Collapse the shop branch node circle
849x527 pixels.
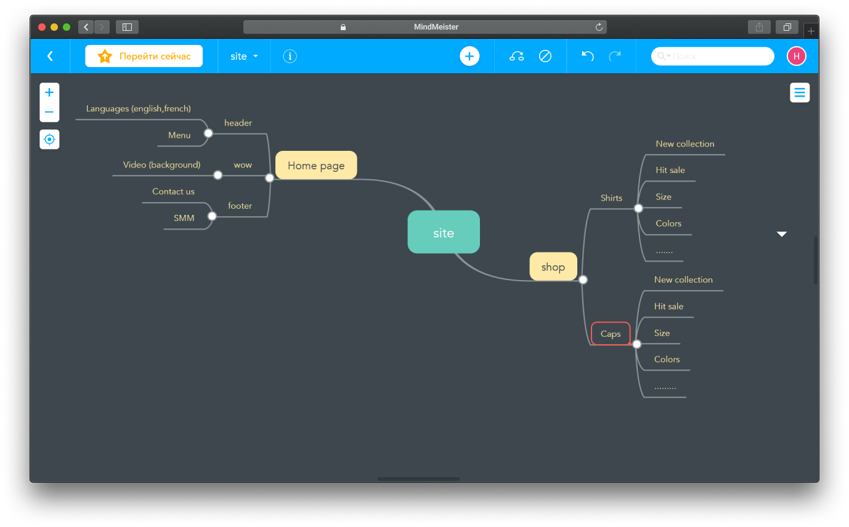(x=583, y=280)
